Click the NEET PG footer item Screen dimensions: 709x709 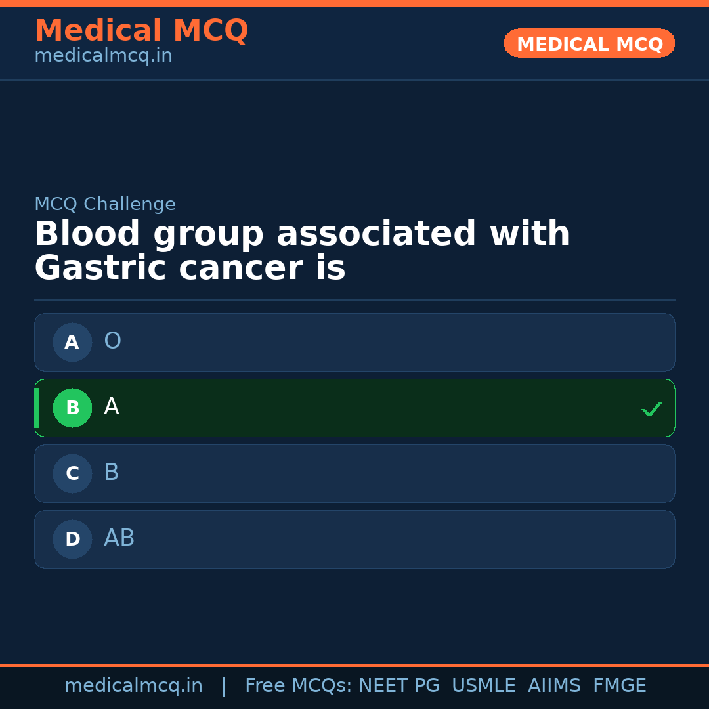tap(398, 685)
